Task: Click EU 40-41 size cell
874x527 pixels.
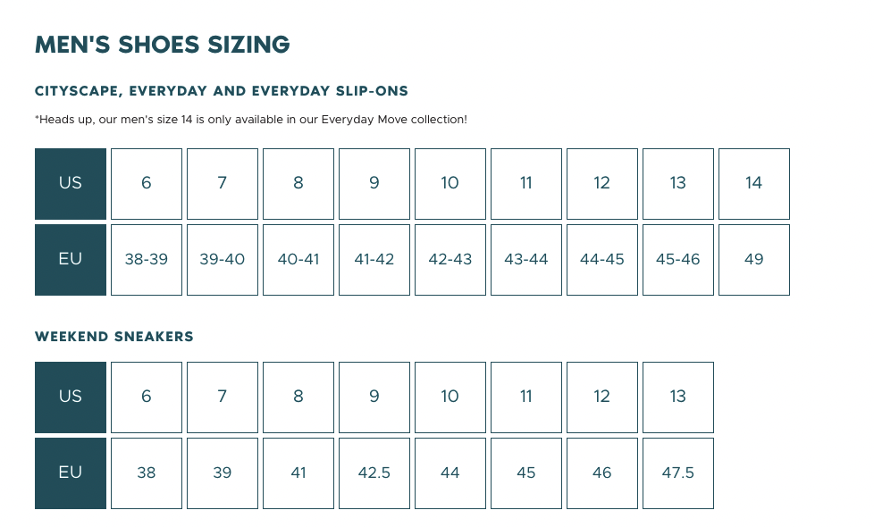Action: 298,259
